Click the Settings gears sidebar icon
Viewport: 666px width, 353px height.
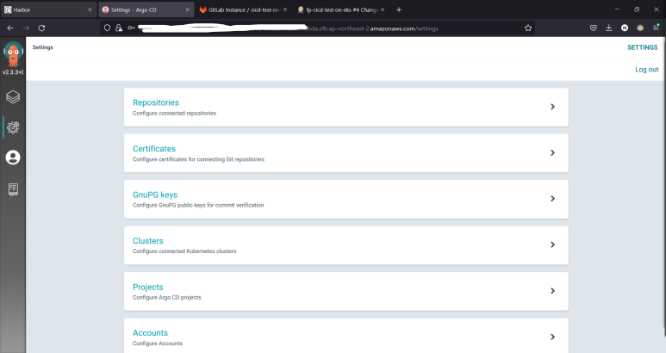(x=13, y=127)
